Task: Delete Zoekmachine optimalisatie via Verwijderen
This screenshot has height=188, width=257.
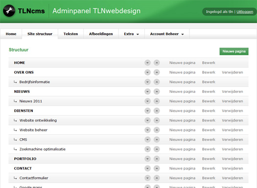Action: coord(232,149)
